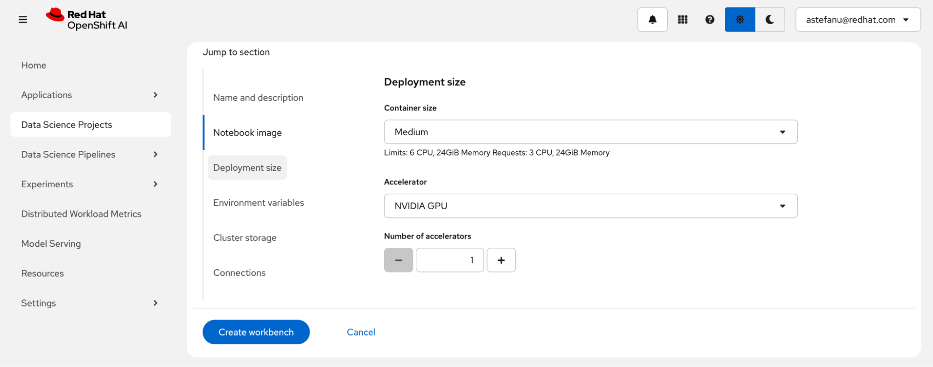Expand the Data Science Pipelines section
The width and height of the screenshot is (933, 367).
[90, 155]
